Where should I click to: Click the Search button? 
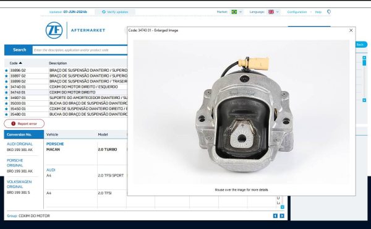pos(19,50)
